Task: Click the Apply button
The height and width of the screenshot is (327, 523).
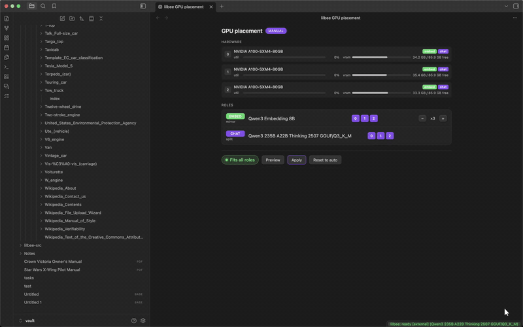Action: pos(297,160)
